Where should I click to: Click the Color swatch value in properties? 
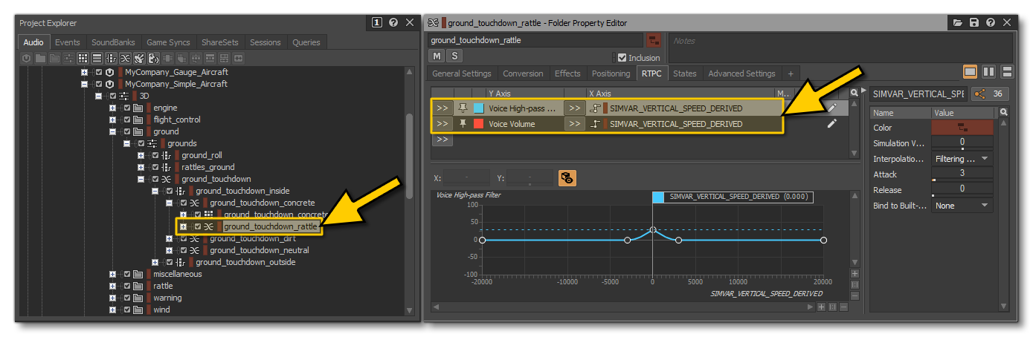pyautogui.click(x=962, y=128)
